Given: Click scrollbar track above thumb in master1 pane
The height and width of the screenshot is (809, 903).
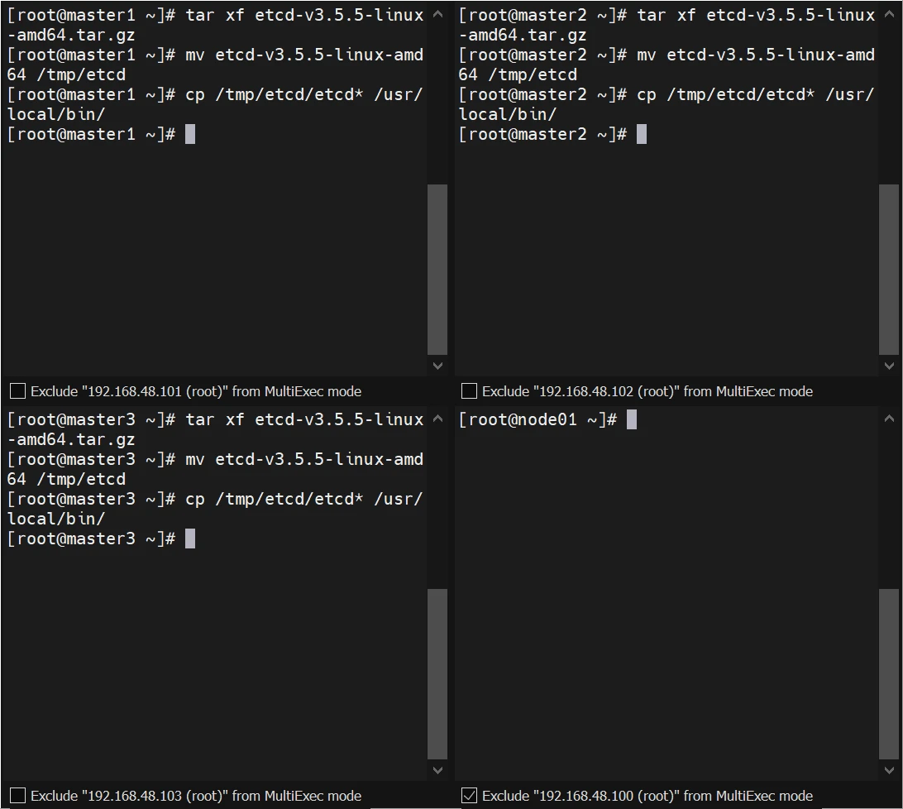Looking at the screenshot, I should [437, 91].
